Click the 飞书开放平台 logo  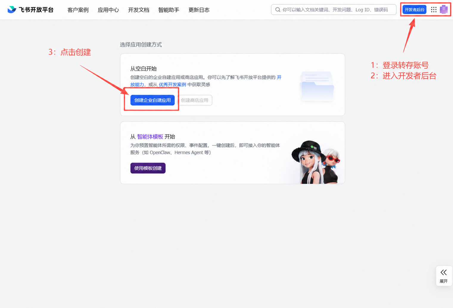[30, 10]
